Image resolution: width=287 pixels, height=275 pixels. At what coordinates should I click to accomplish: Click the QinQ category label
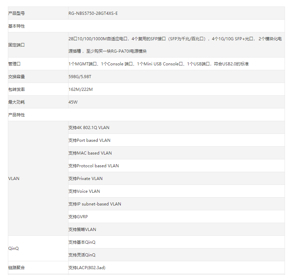pos(13,248)
